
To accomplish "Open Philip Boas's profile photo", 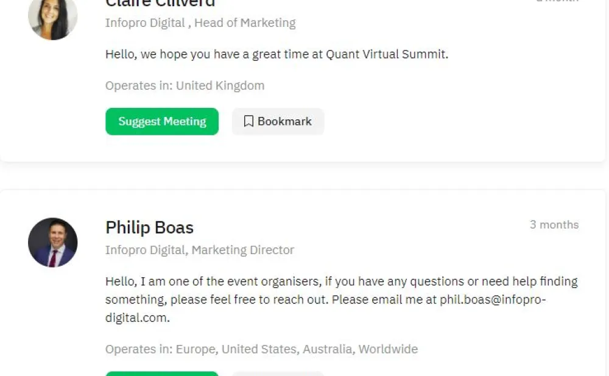I will coord(53,243).
